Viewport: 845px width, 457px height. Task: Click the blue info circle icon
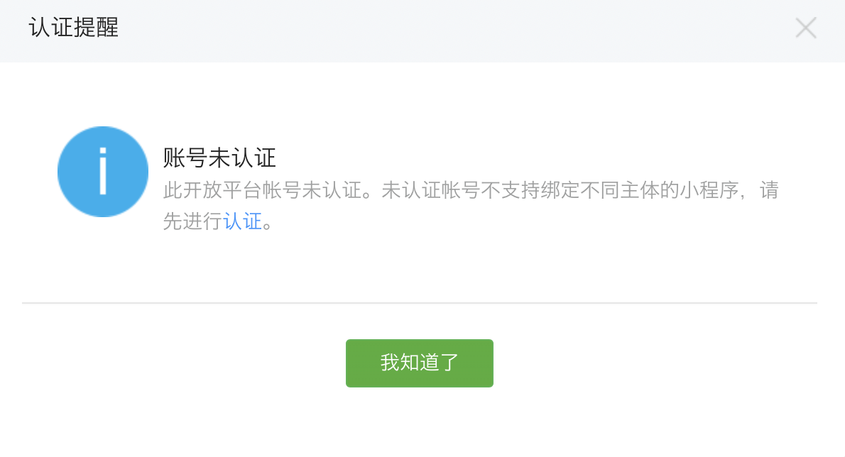pos(103,172)
